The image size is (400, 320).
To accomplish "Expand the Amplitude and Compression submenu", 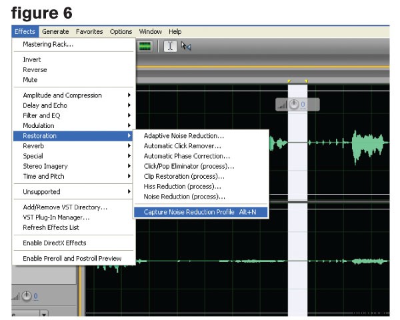I will pyautogui.click(x=73, y=95).
